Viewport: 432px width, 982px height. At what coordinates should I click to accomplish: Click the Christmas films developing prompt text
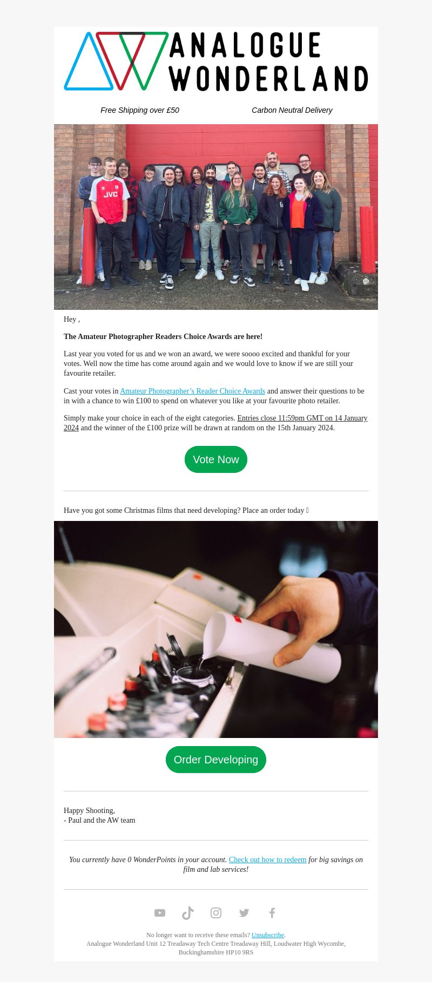186,510
